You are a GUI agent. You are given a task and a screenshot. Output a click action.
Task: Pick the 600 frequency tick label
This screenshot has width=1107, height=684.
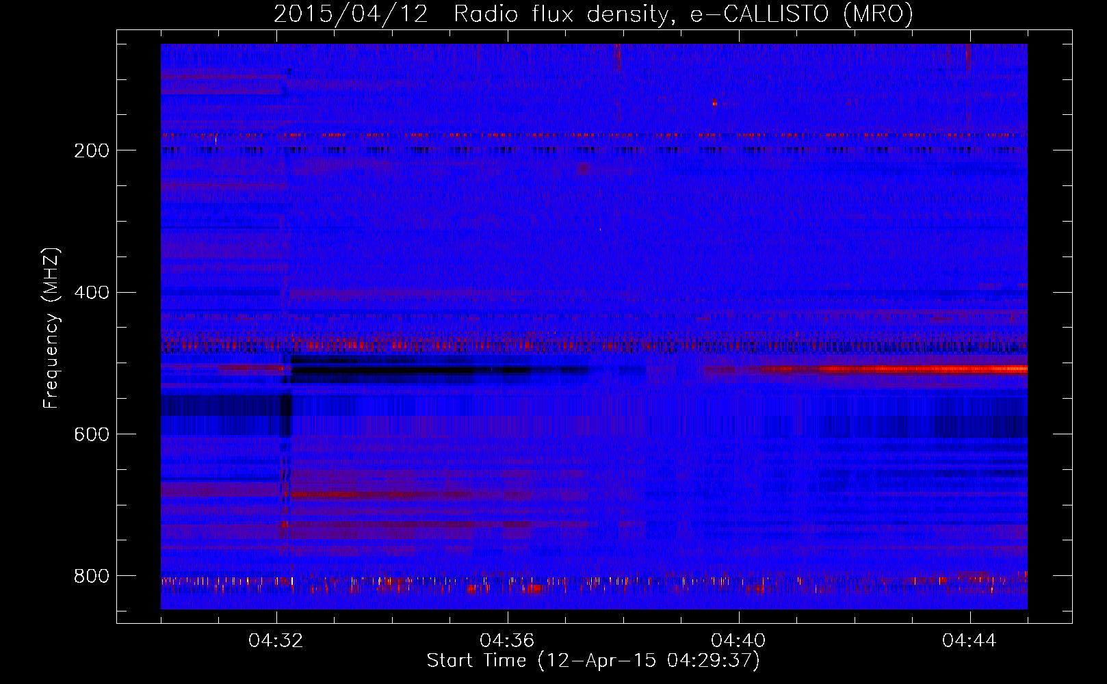(92, 434)
